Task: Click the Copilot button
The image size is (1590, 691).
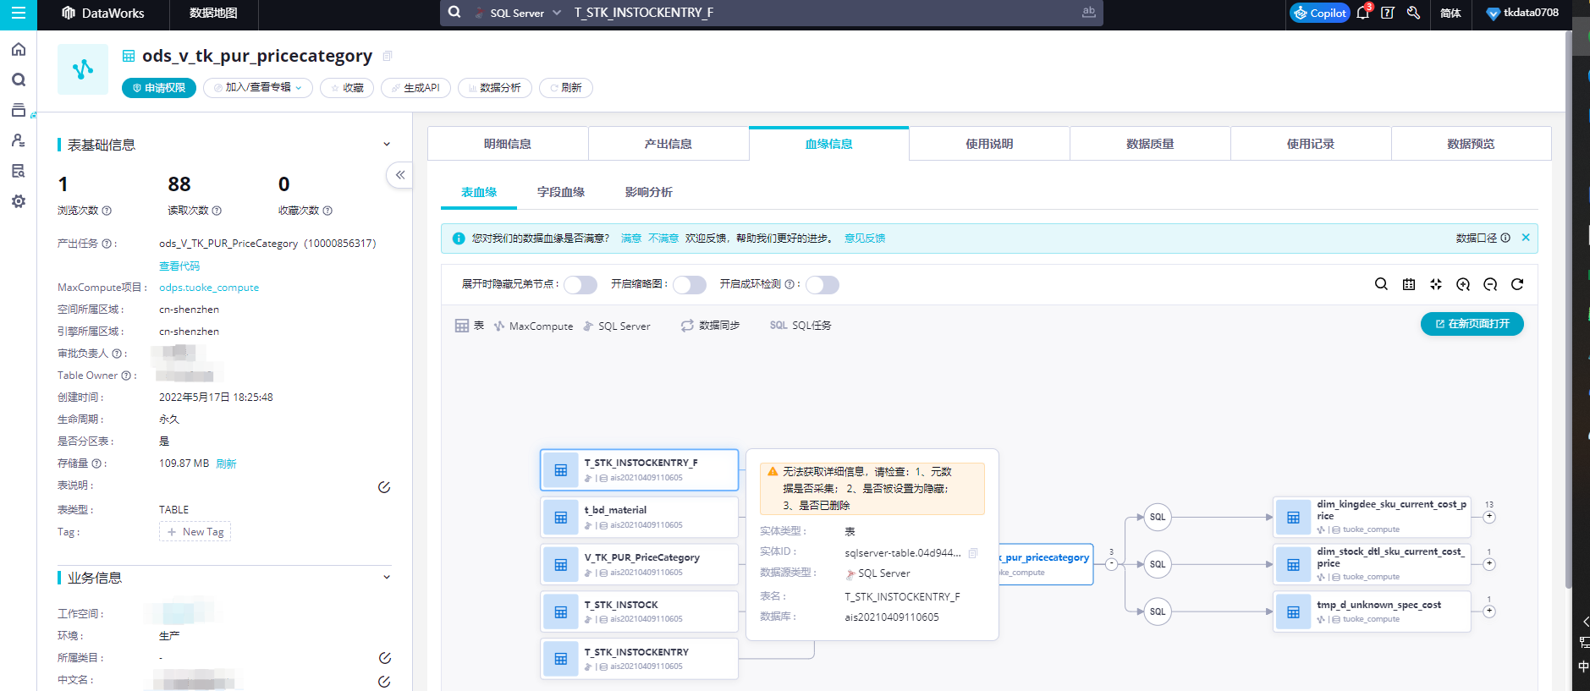Action: pyautogui.click(x=1319, y=13)
